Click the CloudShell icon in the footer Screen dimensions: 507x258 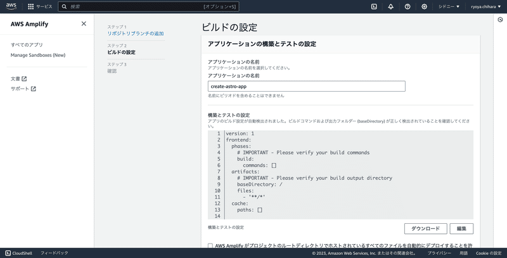click(x=8, y=253)
